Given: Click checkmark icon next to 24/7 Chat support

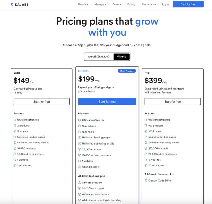Looking at the screenshot, I should tap(79, 188).
